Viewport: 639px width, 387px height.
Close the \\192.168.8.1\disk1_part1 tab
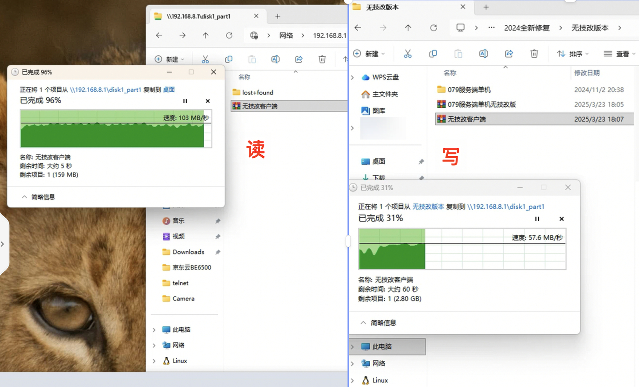256,16
